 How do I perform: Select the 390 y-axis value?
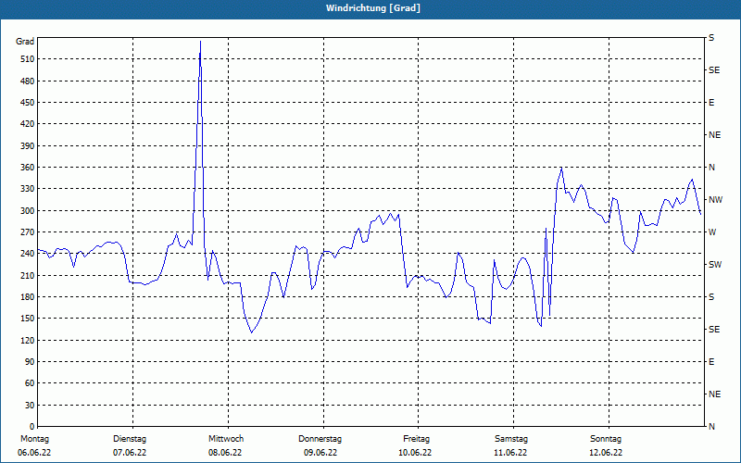tap(28, 146)
